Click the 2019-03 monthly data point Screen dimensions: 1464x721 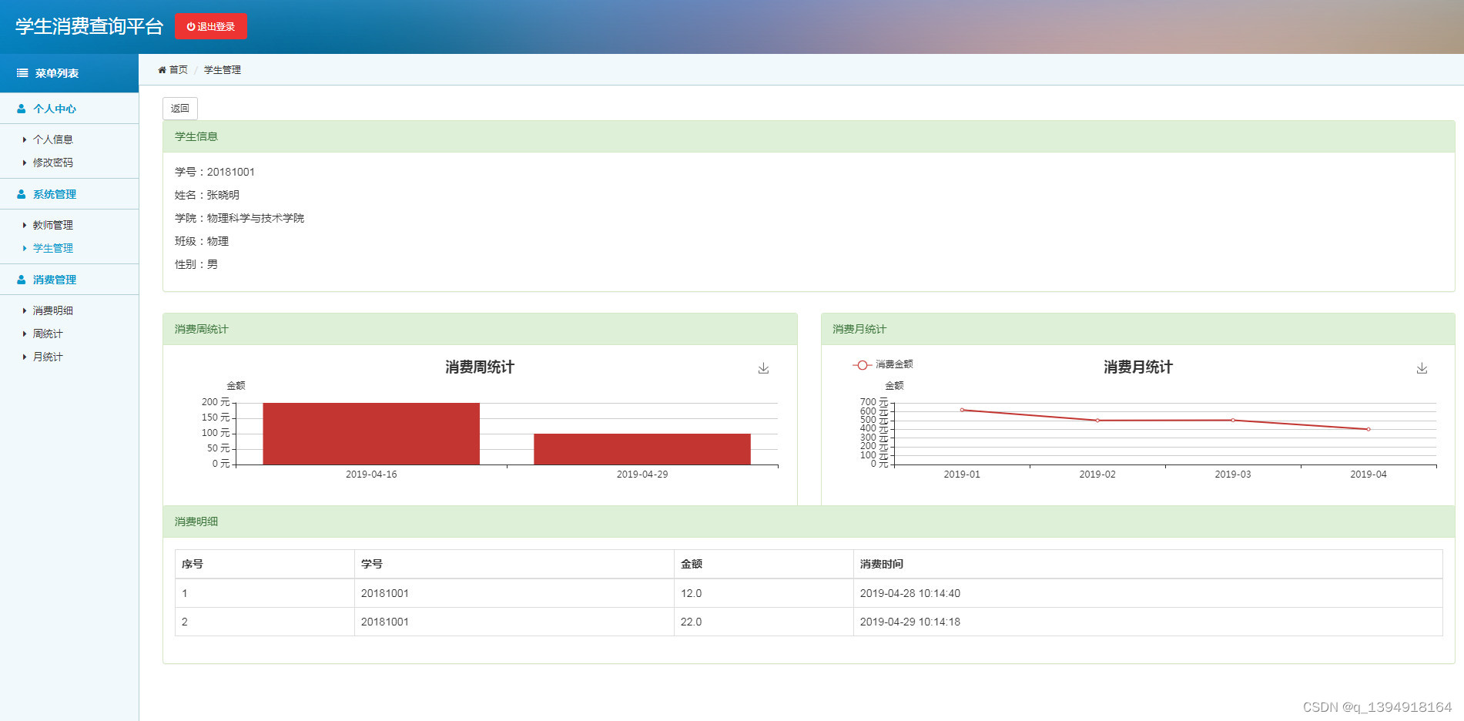coord(1233,421)
